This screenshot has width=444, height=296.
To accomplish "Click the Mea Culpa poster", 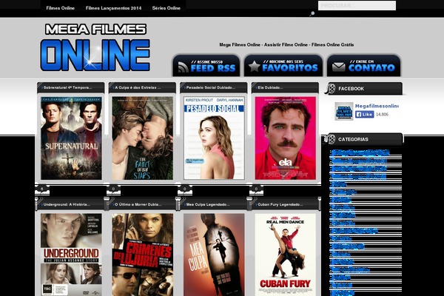I will [214, 255].
